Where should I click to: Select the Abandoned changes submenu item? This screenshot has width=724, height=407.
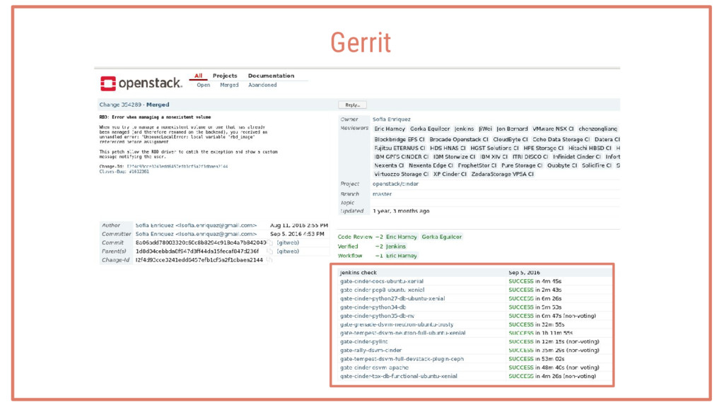coord(262,85)
